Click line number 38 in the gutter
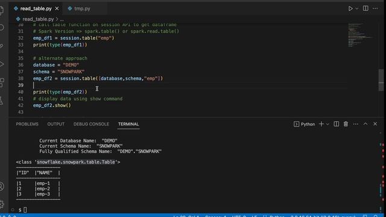This screenshot has height=217, width=386. pyautogui.click(x=21, y=78)
